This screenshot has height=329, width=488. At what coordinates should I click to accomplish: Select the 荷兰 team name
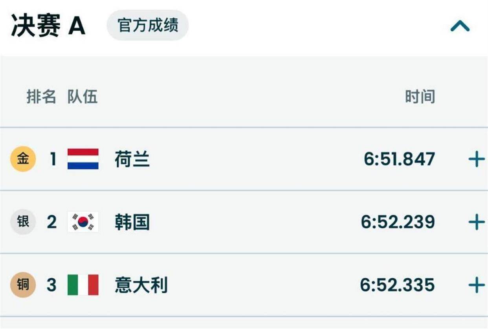(x=132, y=159)
